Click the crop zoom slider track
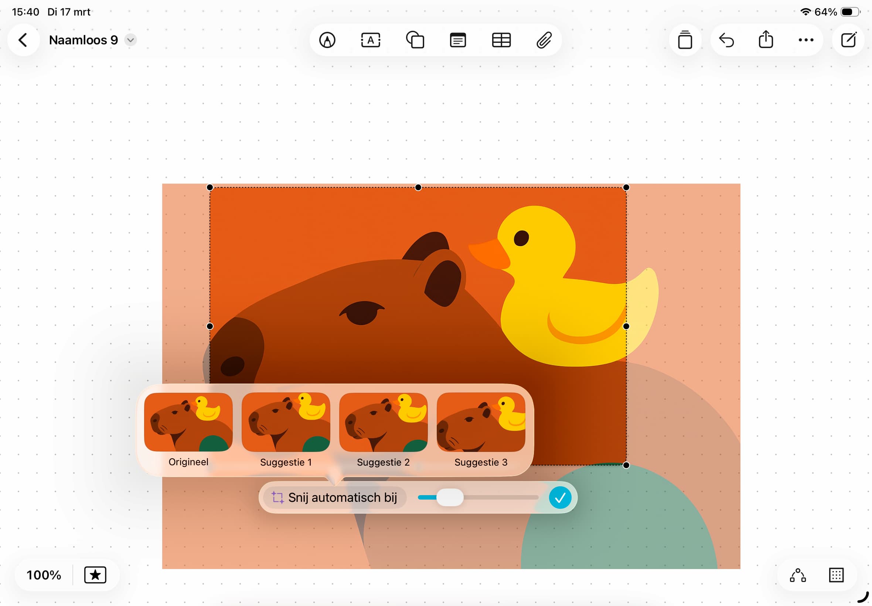872x606 pixels. coord(501,497)
